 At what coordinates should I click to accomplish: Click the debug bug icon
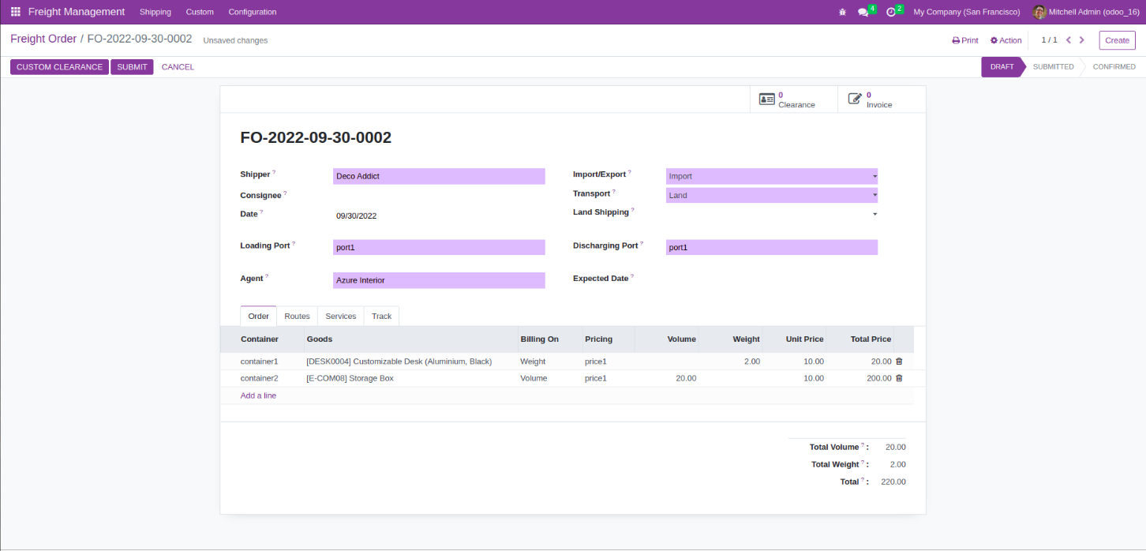click(842, 12)
